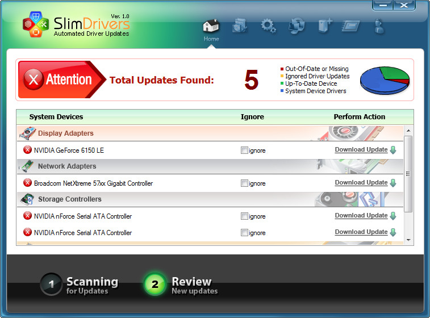Open the Support person-with-headset icon
This screenshot has width=430, height=318.
(x=379, y=26)
